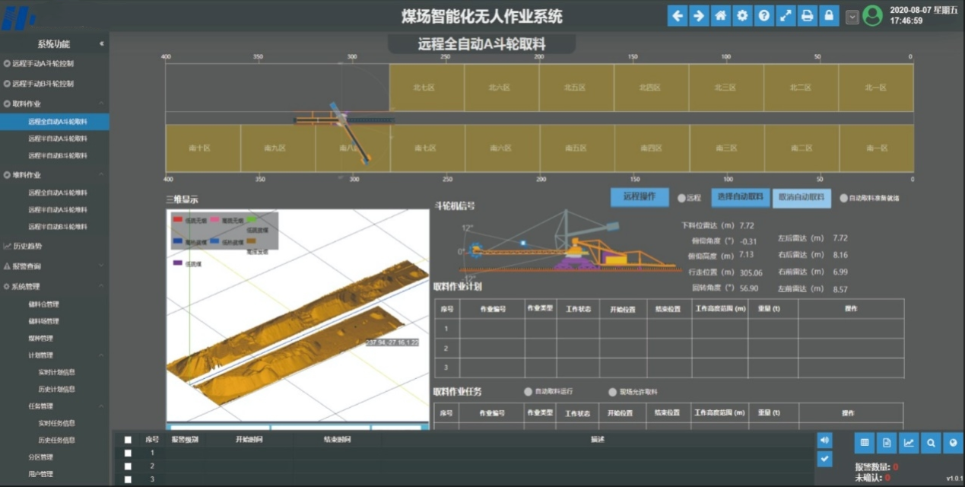
Task: Check the select-all box in alarm header
Action: point(128,440)
